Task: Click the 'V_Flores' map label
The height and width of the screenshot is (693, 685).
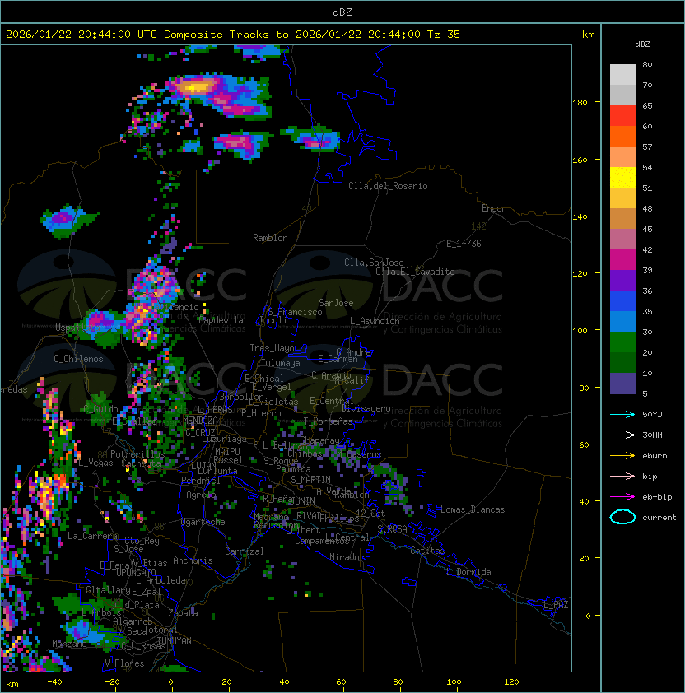Action: click(124, 663)
